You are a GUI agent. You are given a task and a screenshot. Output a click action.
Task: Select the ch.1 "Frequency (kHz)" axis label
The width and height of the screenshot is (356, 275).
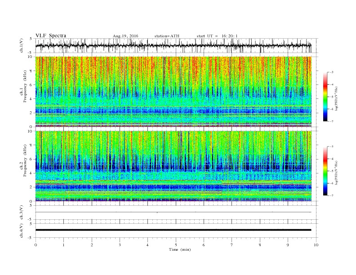[x=25, y=86]
